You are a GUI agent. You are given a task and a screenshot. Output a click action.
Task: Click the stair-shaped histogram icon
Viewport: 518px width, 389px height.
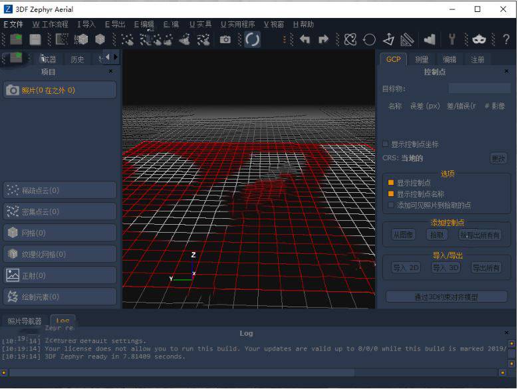430,40
